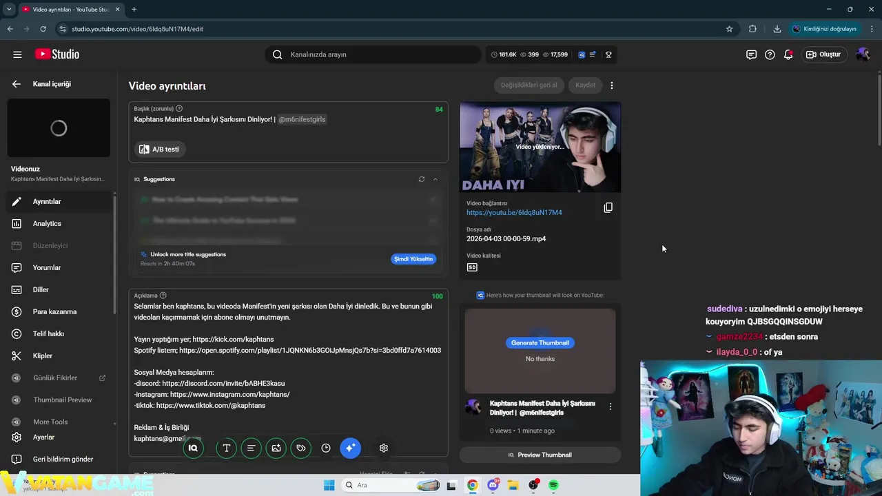
Task: Open a new browser tab
Action: click(x=134, y=10)
